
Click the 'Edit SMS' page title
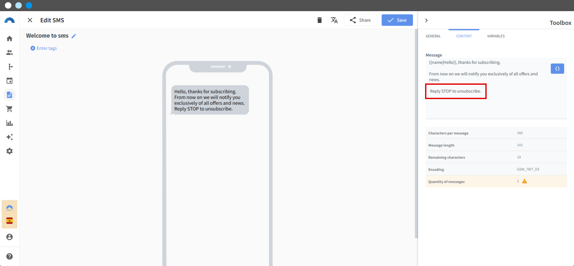tap(52, 20)
